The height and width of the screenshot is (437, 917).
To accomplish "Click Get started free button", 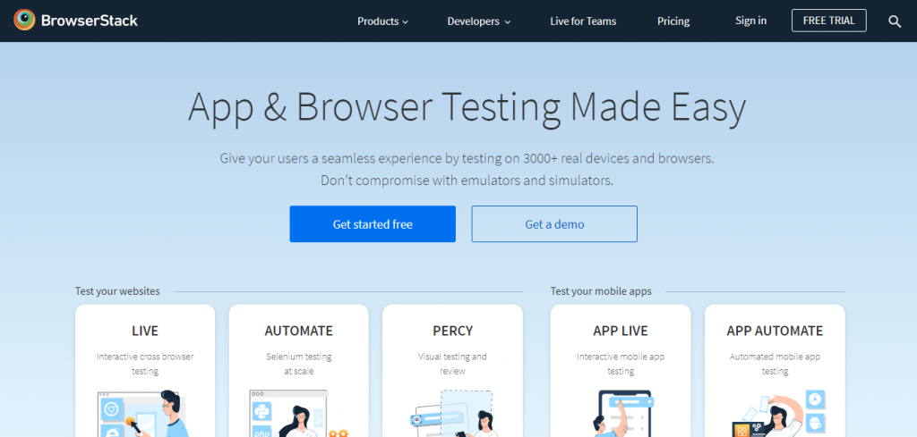I will coord(373,224).
